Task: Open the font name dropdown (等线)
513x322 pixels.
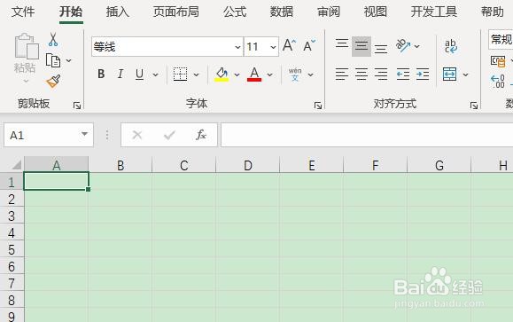Action: pos(237,47)
